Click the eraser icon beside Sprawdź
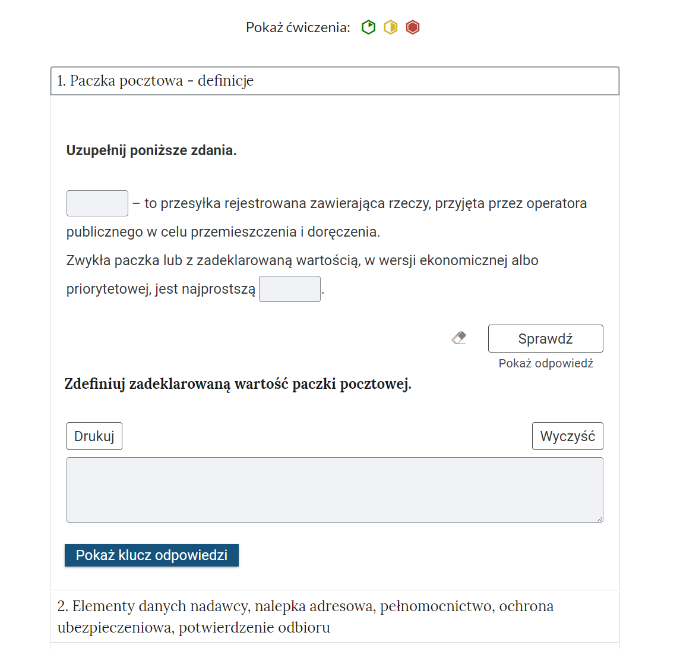 pyautogui.click(x=459, y=338)
